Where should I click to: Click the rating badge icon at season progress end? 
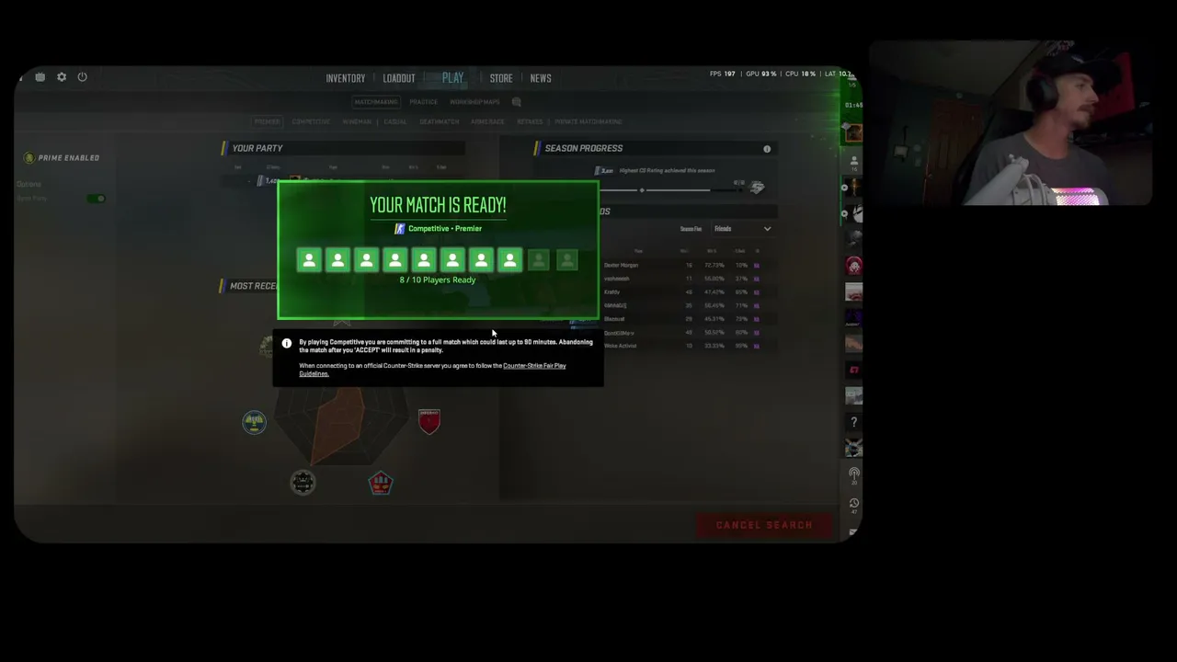click(757, 188)
